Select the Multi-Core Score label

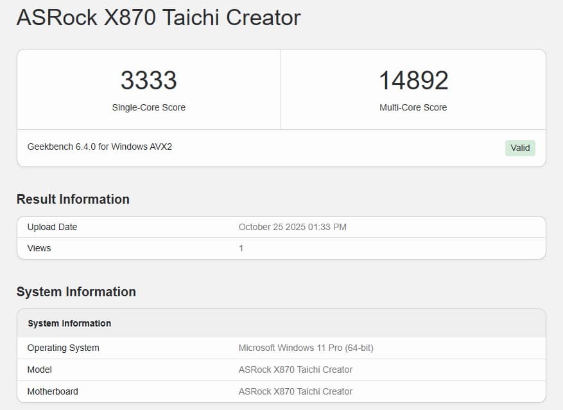pos(413,107)
